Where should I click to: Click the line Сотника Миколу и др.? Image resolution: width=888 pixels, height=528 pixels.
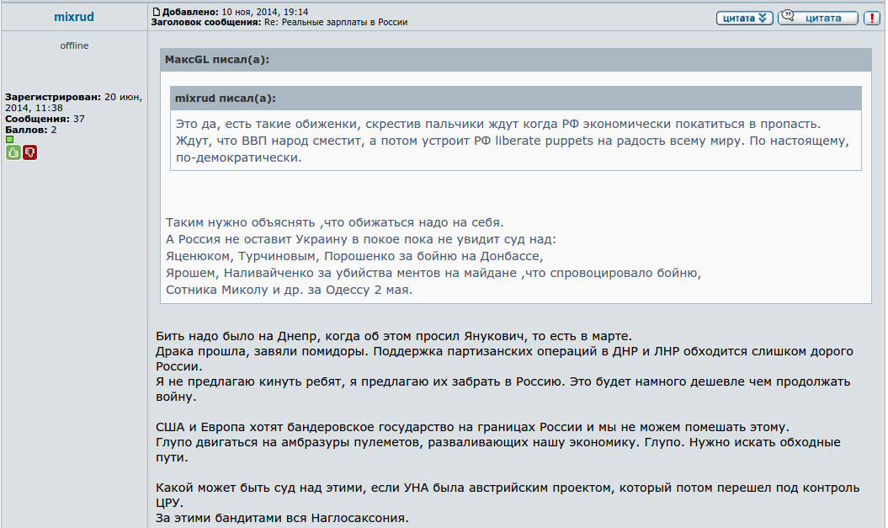[x=290, y=290]
